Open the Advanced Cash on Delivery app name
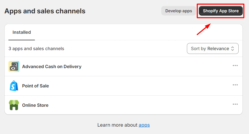The width and height of the screenshot is (249, 134). click(51, 66)
